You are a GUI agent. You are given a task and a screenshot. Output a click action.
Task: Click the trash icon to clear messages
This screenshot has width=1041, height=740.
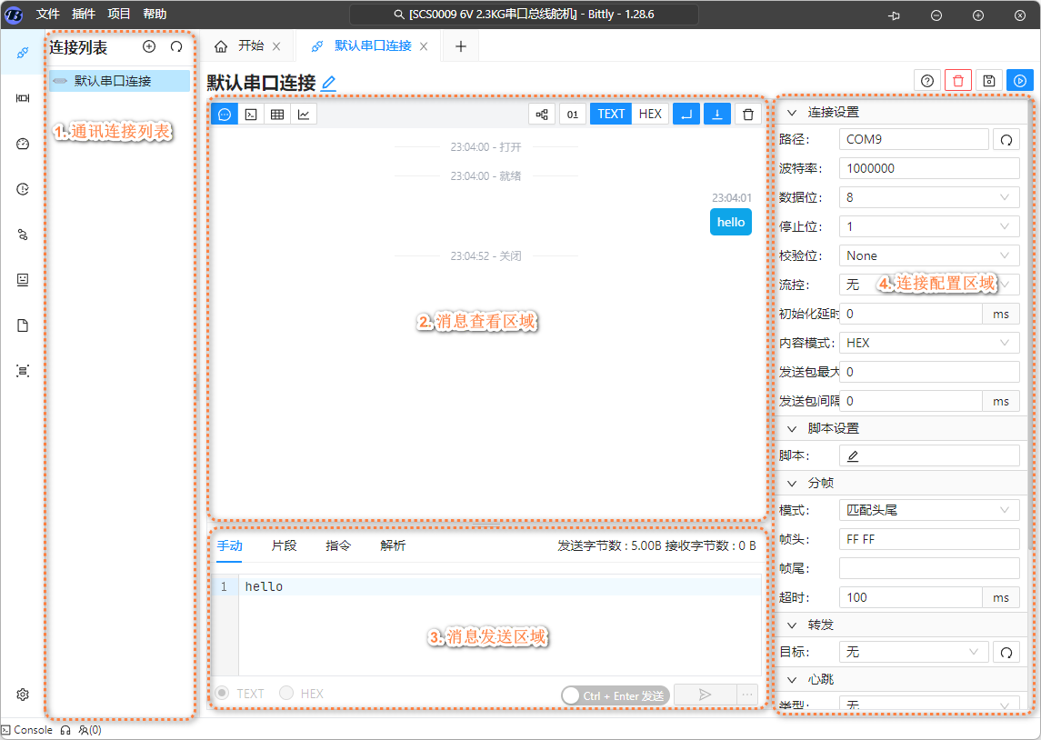[747, 115]
